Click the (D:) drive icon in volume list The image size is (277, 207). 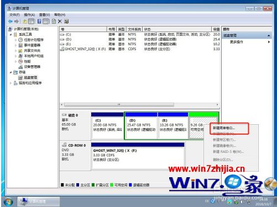(62, 39)
